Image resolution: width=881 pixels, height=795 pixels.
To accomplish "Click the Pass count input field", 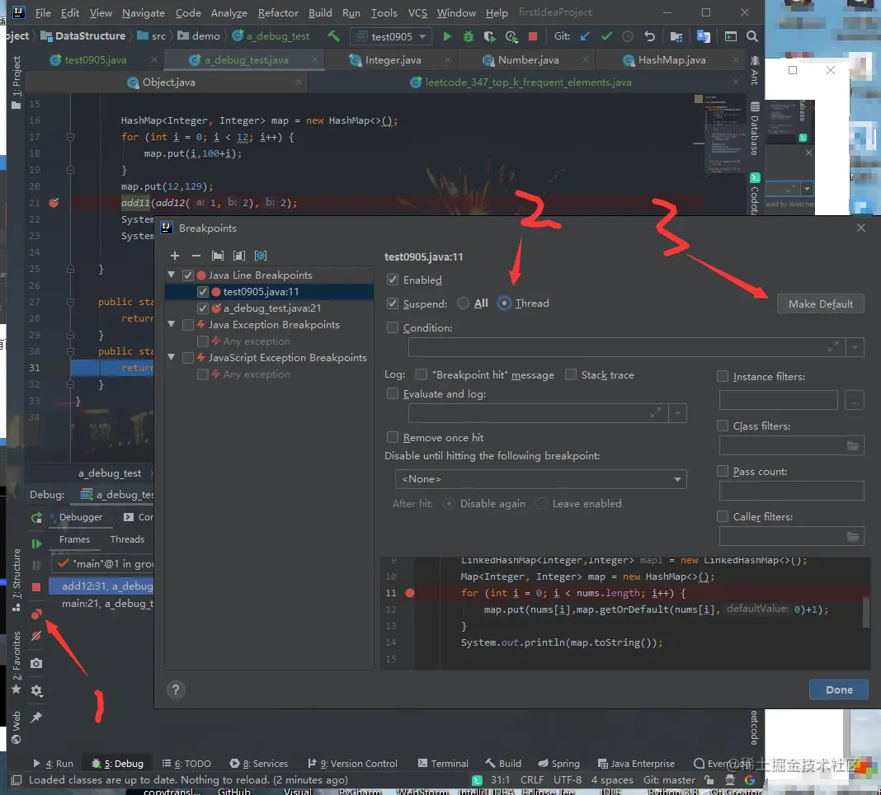I will [791, 491].
